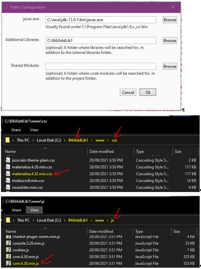This screenshot has width=201, height=269.
Task: Expand the chevron after This PC in the js window
Action: (x=34, y=220)
